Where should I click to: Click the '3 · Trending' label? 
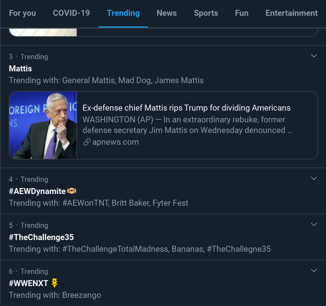click(x=29, y=57)
